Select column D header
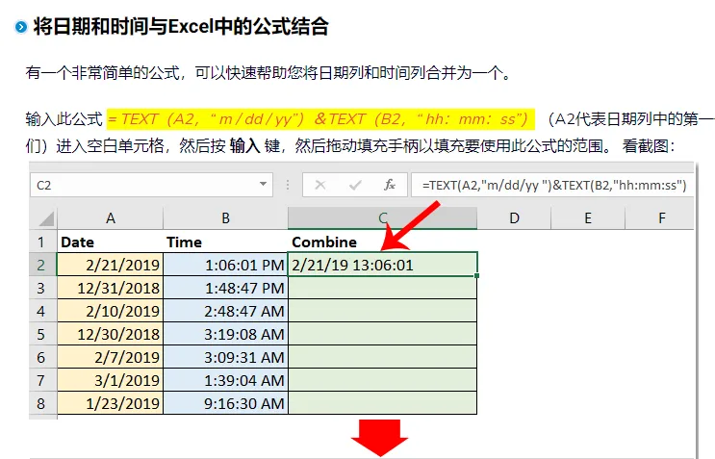This screenshot has width=715, height=459. [x=514, y=218]
